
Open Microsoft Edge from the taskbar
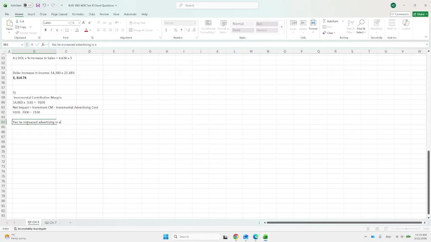(256, 237)
